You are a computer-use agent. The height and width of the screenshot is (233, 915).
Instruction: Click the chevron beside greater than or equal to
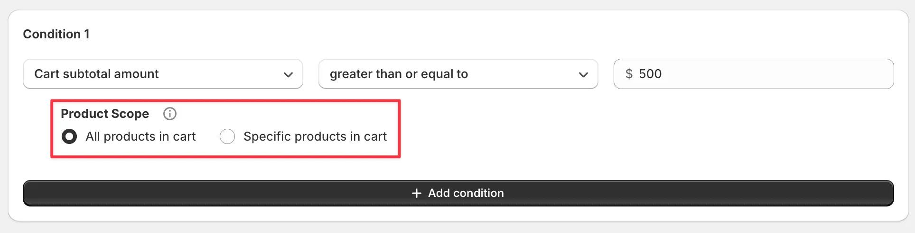pos(583,74)
